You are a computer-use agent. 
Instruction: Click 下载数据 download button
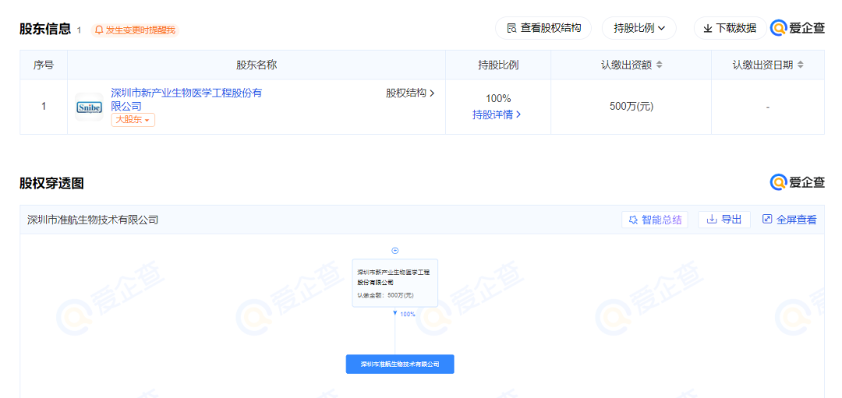click(x=731, y=28)
